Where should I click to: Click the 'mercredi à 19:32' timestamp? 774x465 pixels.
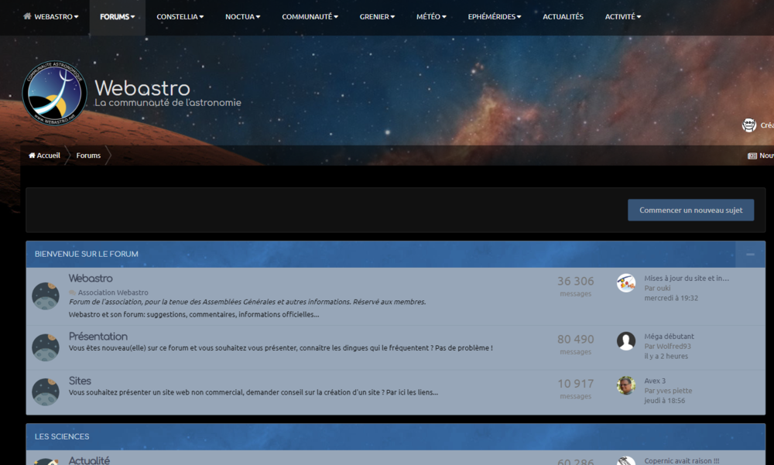(671, 298)
